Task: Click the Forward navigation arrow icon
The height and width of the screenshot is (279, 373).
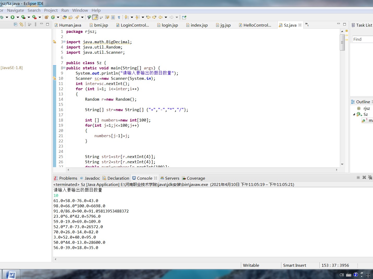Action: tap(171, 17)
